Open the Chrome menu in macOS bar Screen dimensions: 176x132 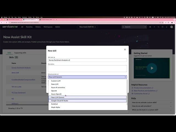pyautogui.click(x=5, y=17)
